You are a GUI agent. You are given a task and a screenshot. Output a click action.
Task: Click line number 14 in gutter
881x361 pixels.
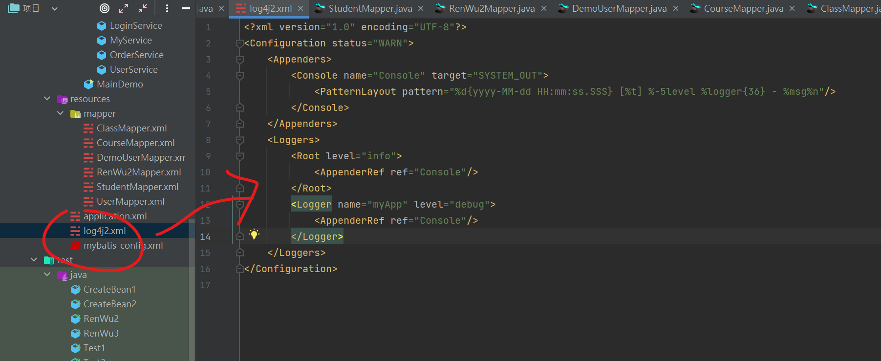click(205, 237)
